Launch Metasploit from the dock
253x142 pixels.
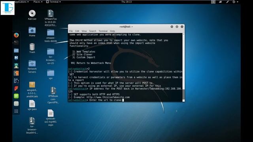(16, 58)
